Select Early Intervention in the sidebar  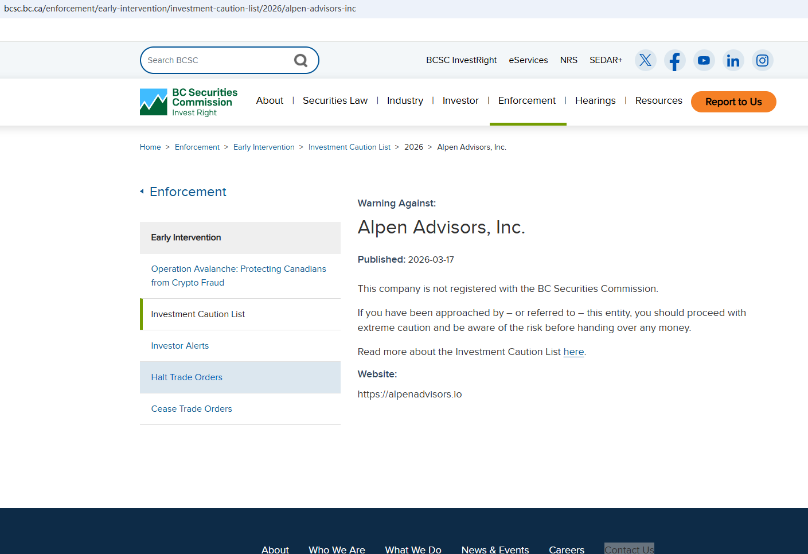click(x=240, y=237)
